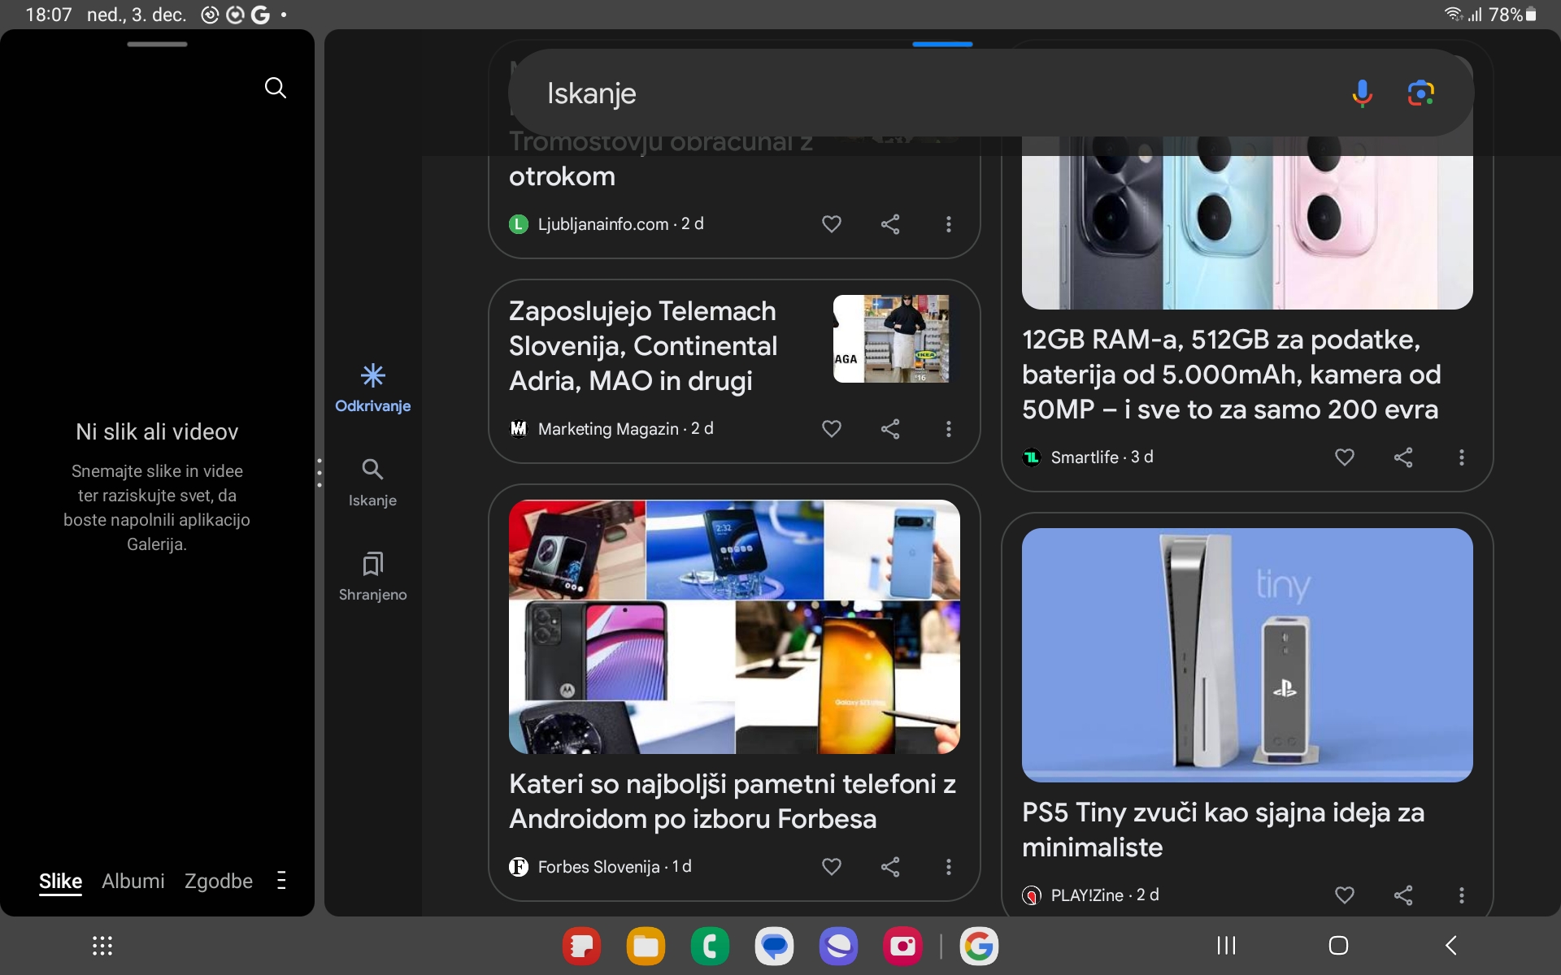Open Google Lens camera search
Viewport: 1561px width, 975px height.
pyautogui.click(x=1420, y=93)
